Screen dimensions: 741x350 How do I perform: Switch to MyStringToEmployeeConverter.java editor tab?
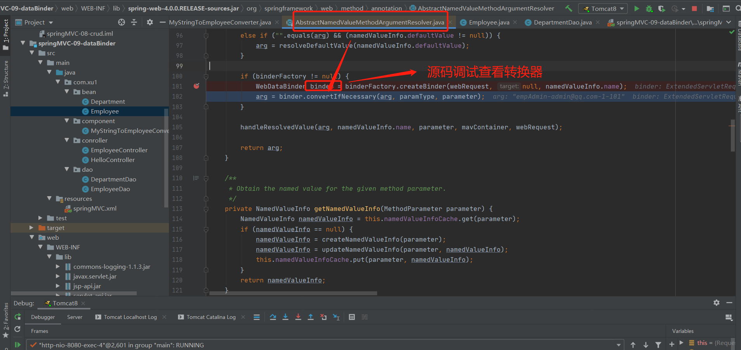pyautogui.click(x=220, y=22)
